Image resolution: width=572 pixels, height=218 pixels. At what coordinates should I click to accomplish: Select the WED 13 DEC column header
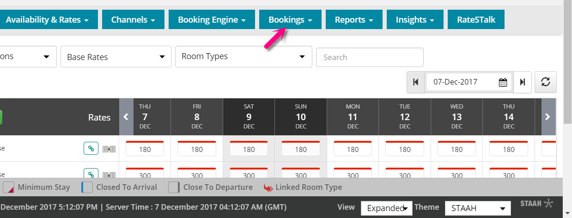click(x=457, y=117)
